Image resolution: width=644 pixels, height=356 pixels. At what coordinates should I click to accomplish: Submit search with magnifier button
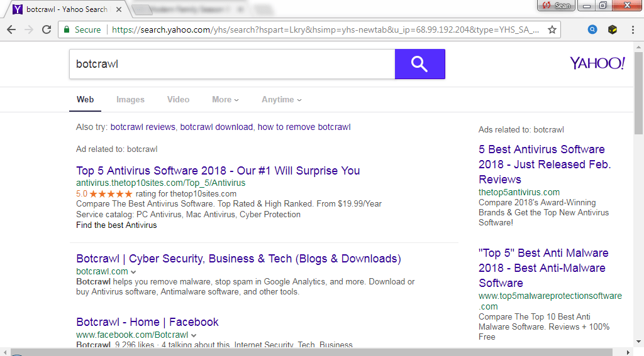419,64
